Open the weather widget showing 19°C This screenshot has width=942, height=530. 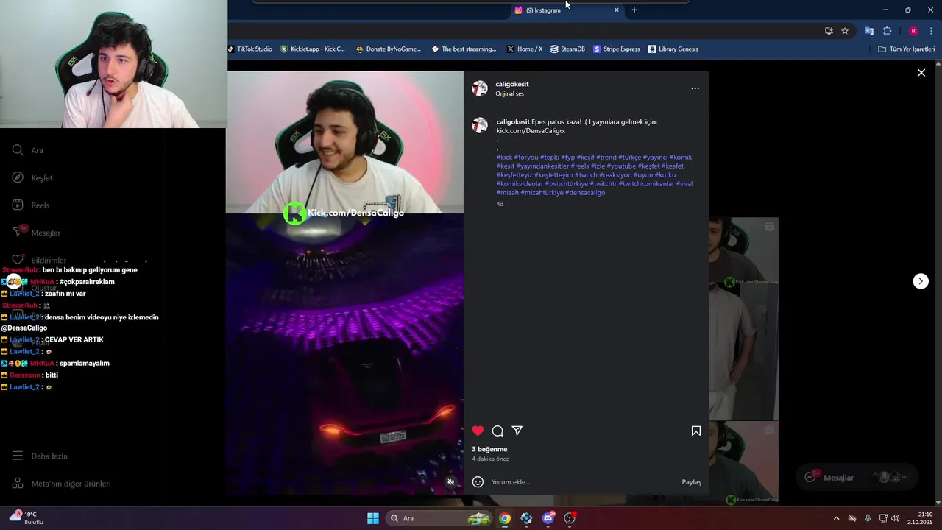pyautogui.click(x=26, y=518)
